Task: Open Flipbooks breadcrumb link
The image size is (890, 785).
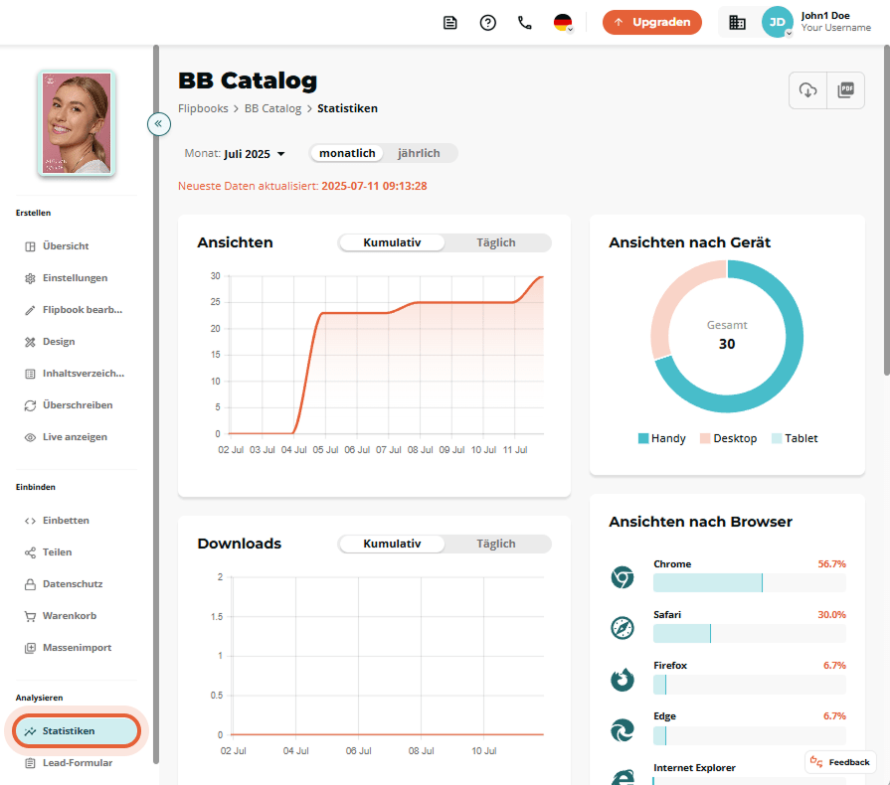Action: 203,108
